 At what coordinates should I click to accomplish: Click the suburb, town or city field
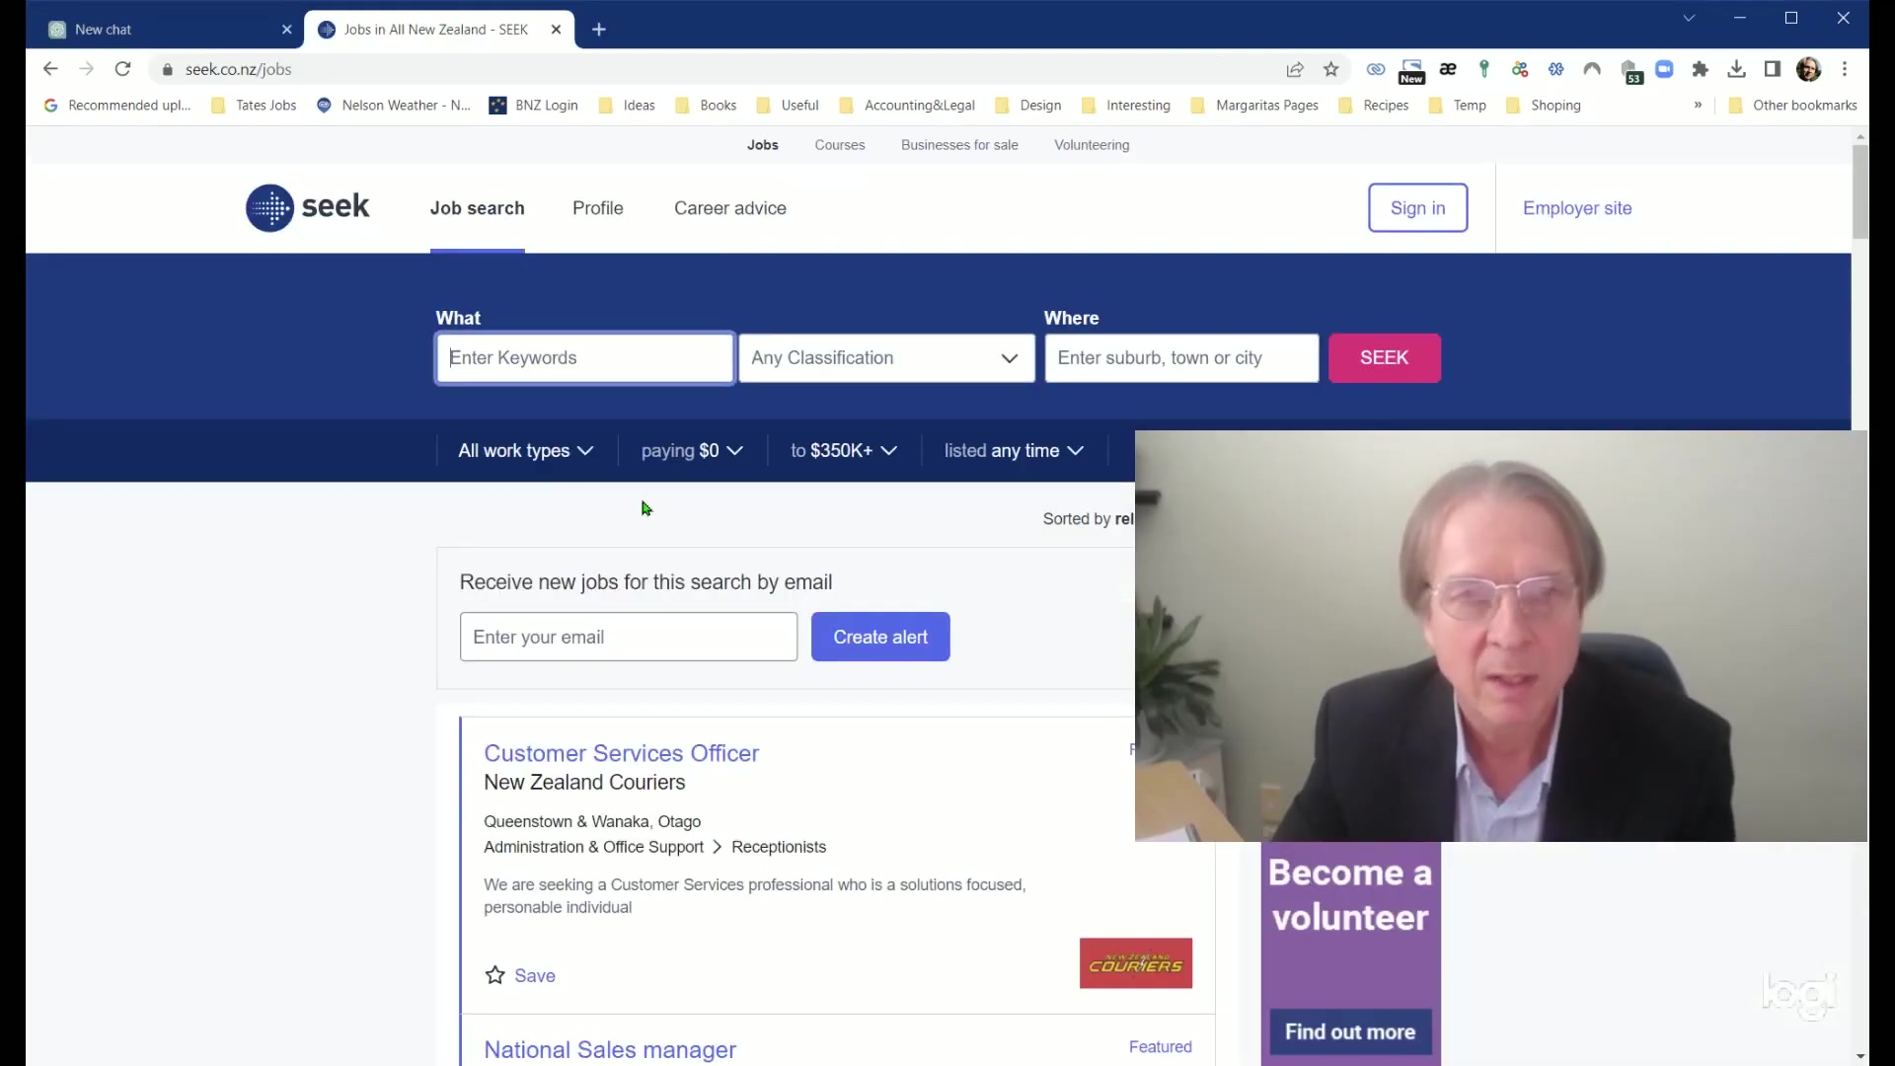1181,357
